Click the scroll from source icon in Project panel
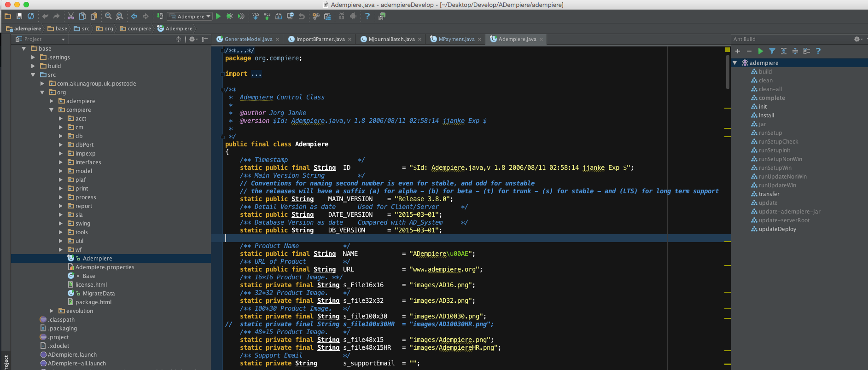The height and width of the screenshot is (370, 868). 178,39
